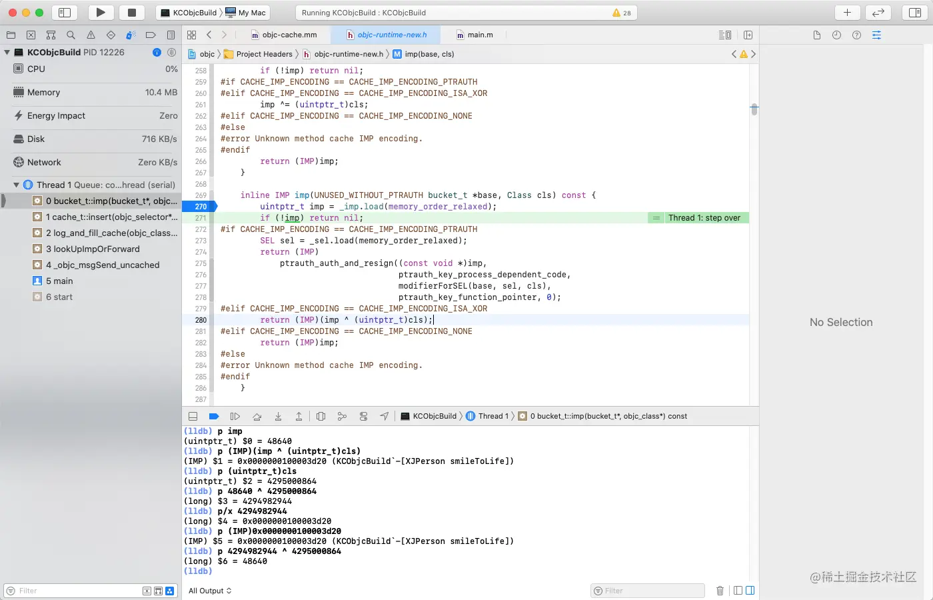
Task: Open the Breakpoint navigator
Action: pyautogui.click(x=151, y=35)
